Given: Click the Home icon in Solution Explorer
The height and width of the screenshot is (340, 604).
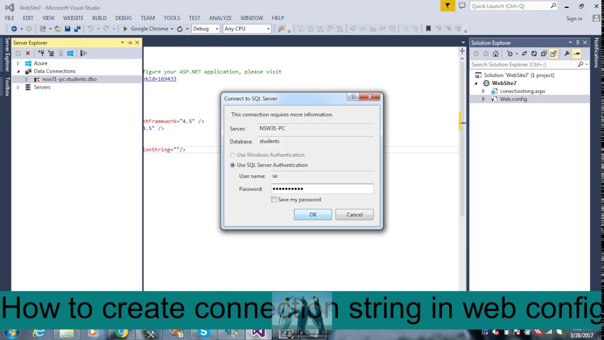Looking at the screenshot, I should pos(495,53).
